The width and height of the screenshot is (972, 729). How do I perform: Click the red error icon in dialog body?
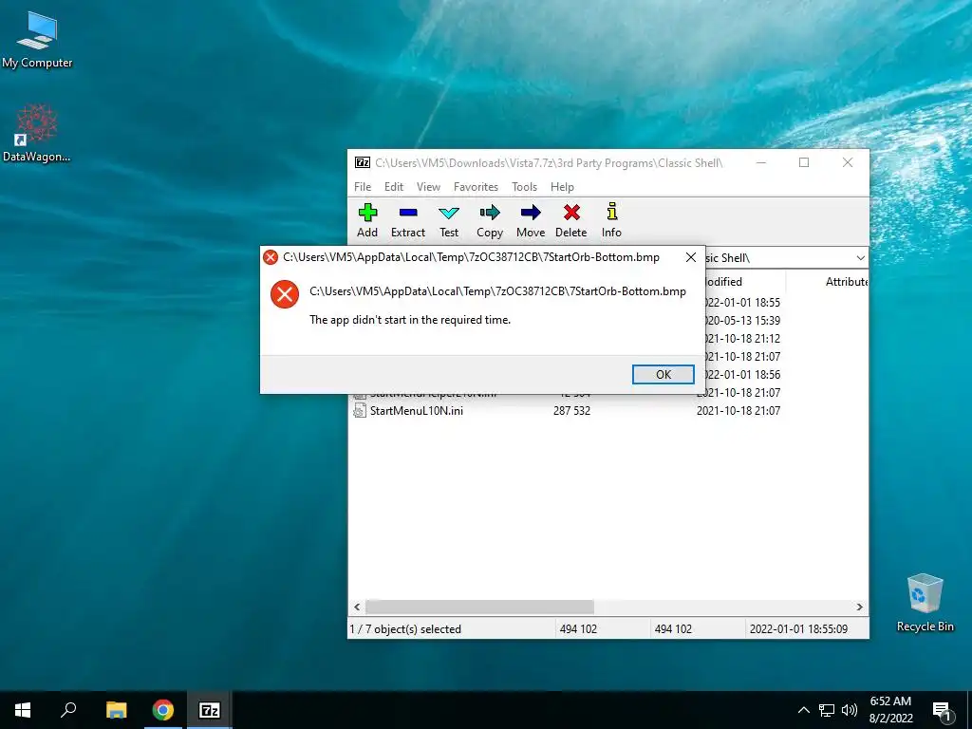285,294
